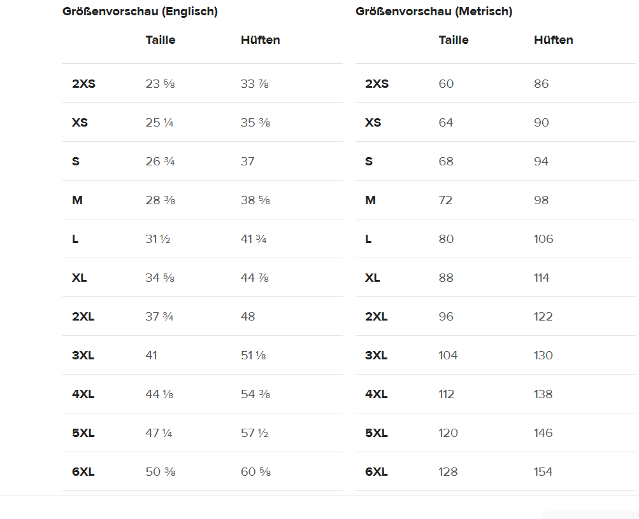The height and width of the screenshot is (519, 639).
Task: Click the 6XL row label in Metric table
Action: 377,472
